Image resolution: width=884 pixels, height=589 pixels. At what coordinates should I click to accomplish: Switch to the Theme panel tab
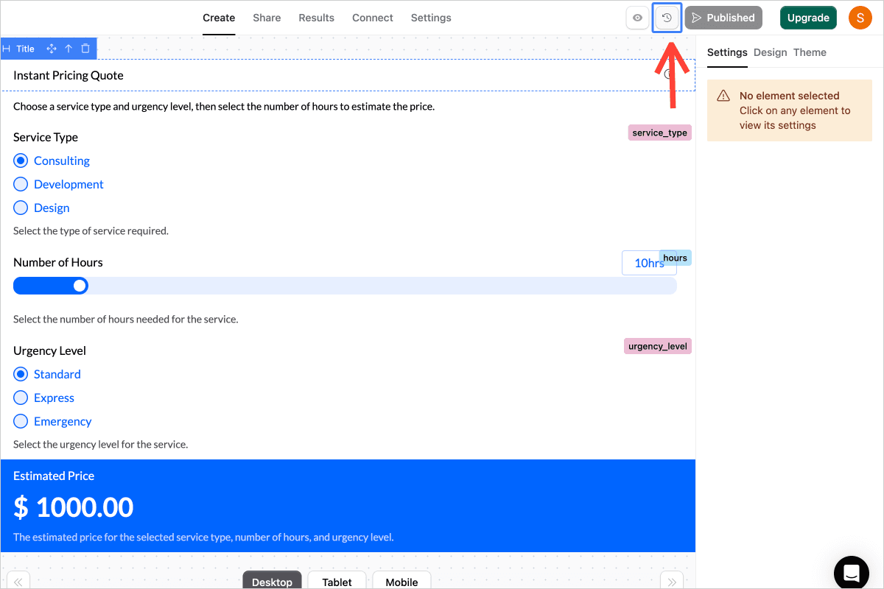click(810, 52)
